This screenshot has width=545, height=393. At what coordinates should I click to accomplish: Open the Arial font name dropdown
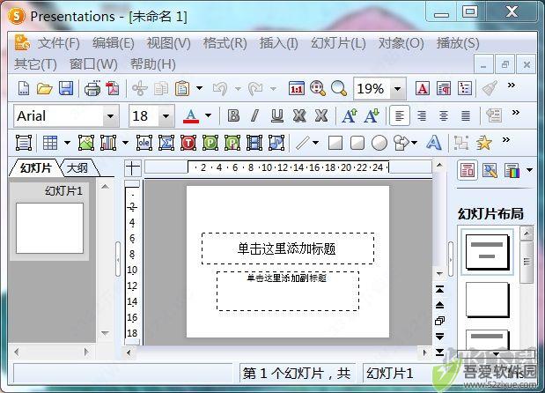[111, 115]
